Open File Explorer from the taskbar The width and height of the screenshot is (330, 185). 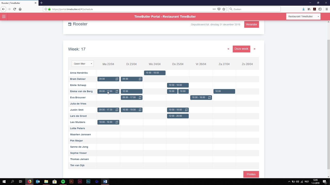46,181
